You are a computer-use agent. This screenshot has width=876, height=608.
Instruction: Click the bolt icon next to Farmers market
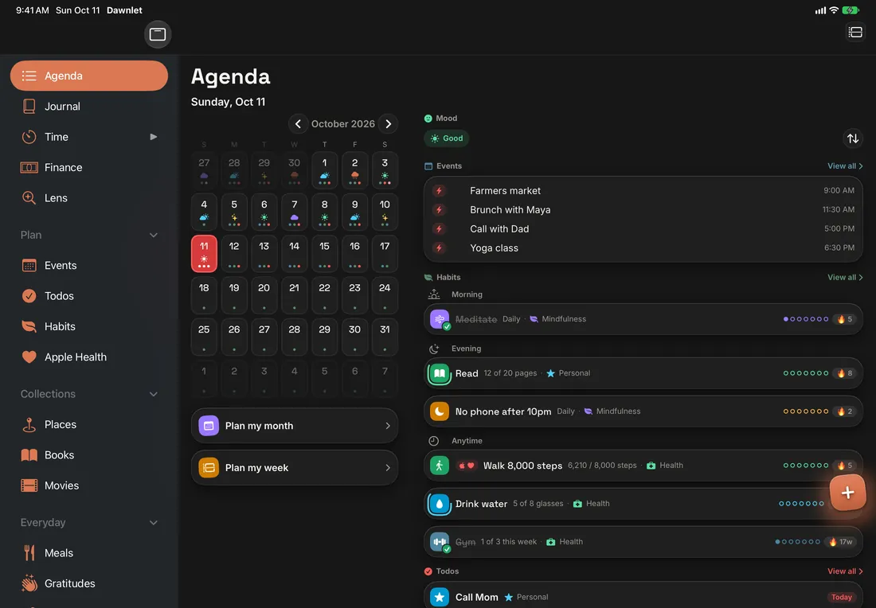439,191
